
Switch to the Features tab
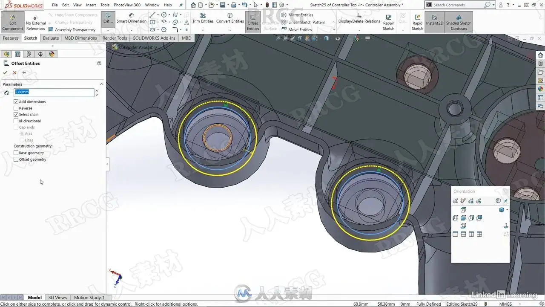11,38
